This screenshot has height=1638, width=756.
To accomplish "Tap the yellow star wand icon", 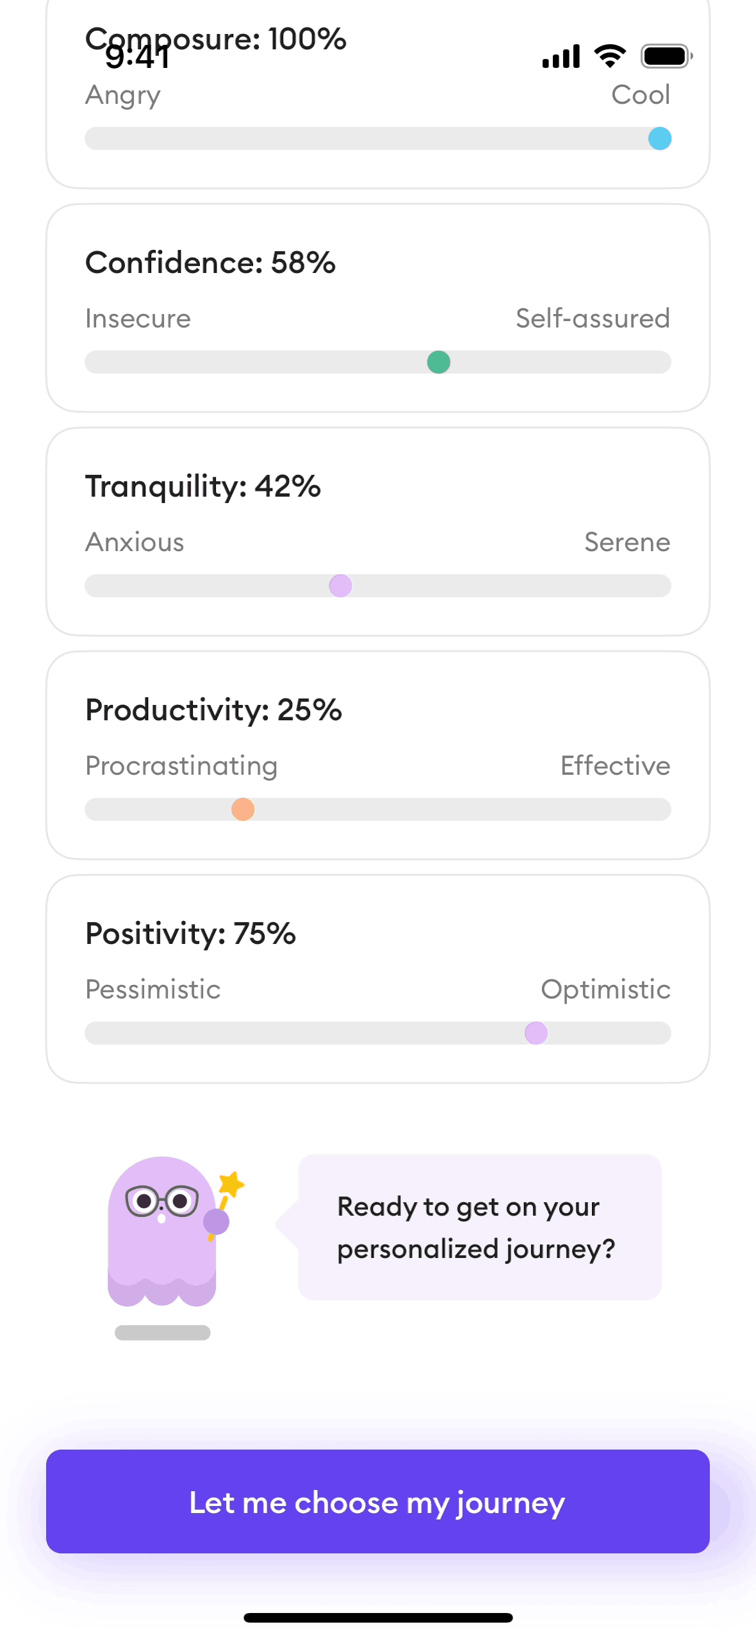I will (x=231, y=1184).
